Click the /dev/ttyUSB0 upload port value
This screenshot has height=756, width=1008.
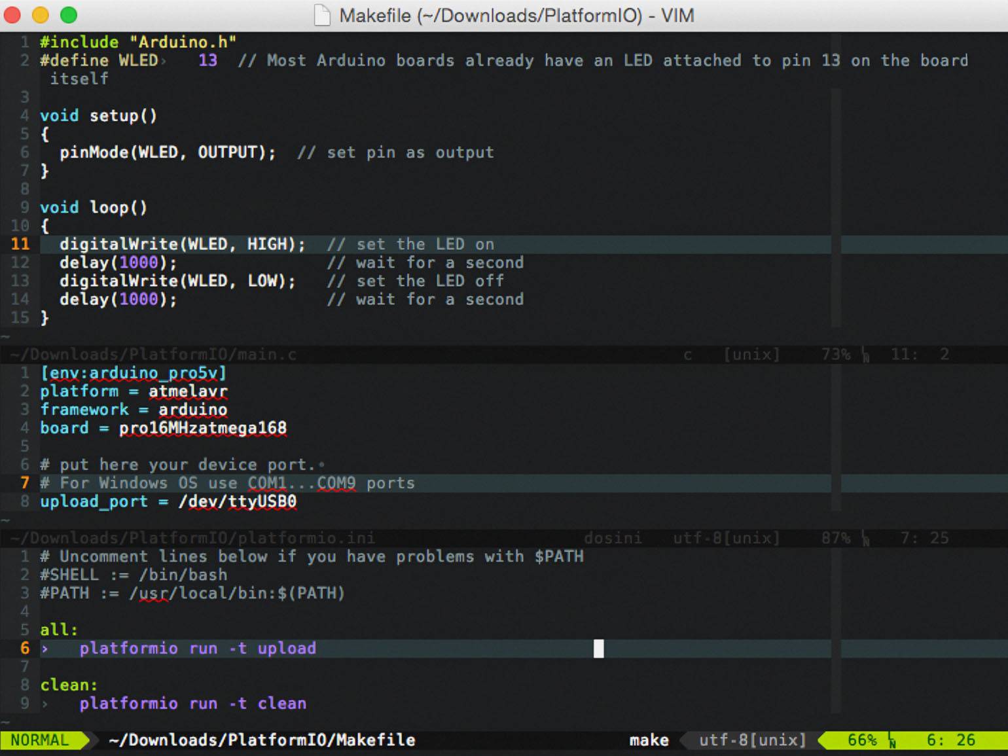tap(237, 501)
